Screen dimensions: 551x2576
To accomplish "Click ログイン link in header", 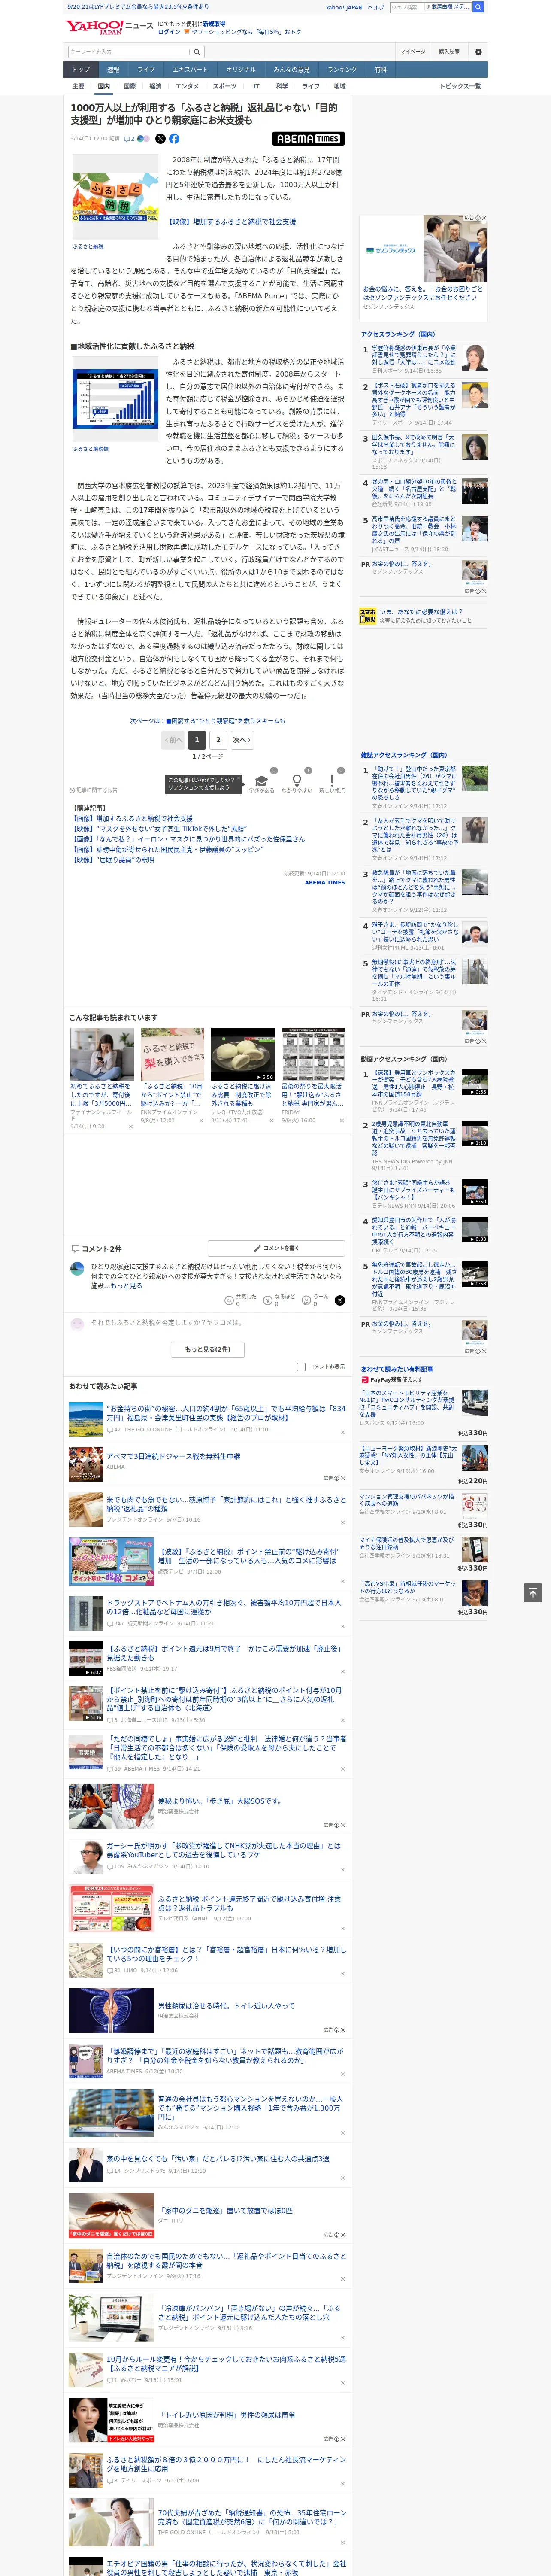I will tap(169, 32).
